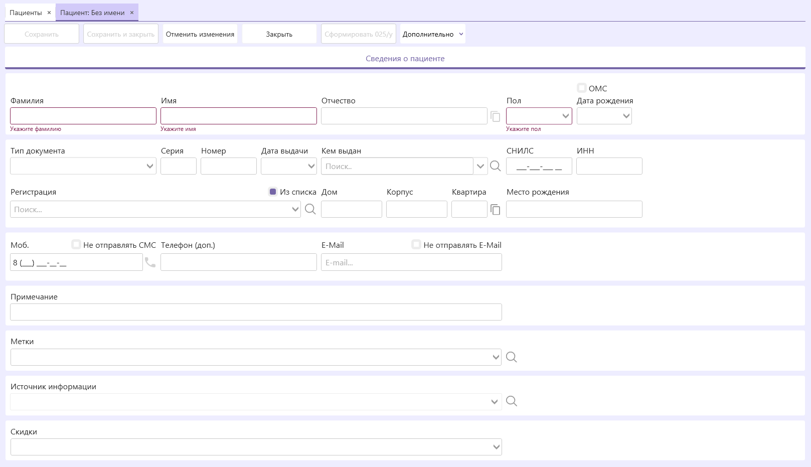This screenshot has width=811, height=467.
Task: Click the Корпус input field
Action: coord(417,209)
